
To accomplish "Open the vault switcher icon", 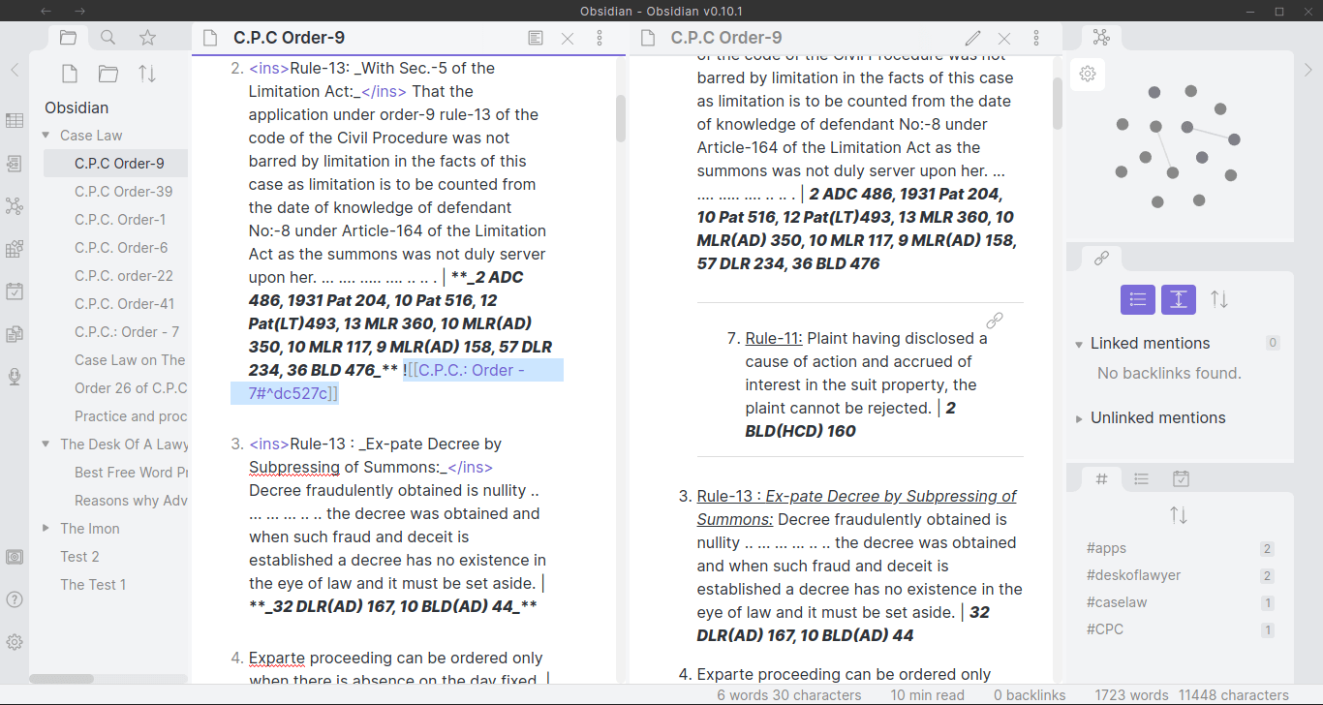I will click(x=15, y=557).
